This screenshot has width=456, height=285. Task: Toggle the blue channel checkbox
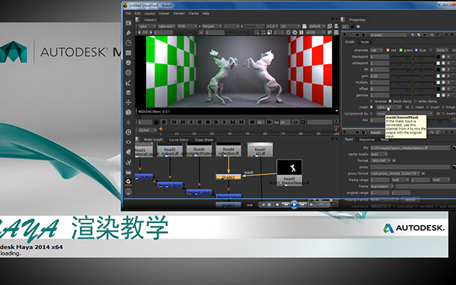[416, 50]
